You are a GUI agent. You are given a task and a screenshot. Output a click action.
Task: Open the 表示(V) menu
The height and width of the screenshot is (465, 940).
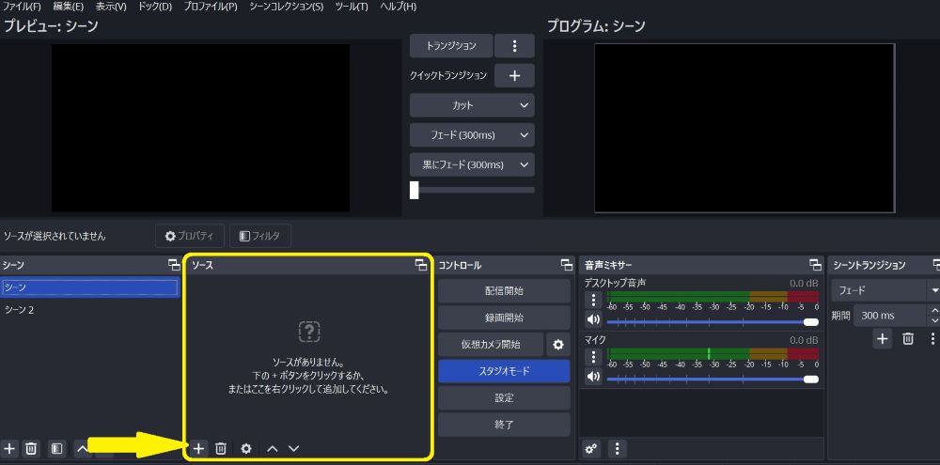pos(111,7)
